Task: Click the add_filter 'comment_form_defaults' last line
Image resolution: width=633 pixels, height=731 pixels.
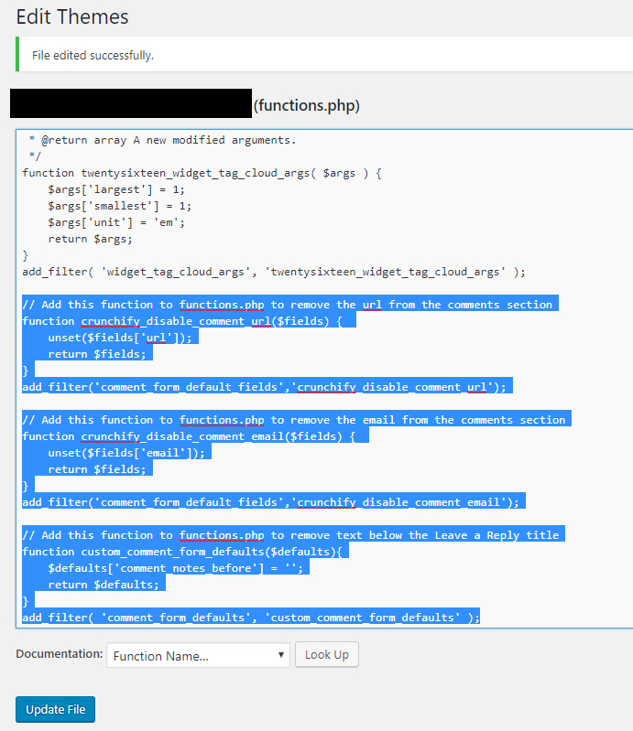Action: pos(250,618)
